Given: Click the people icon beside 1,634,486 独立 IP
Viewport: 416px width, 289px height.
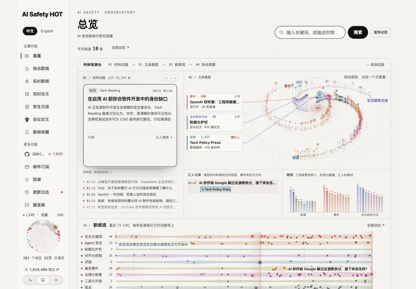Looking at the screenshot, I should click(26, 269).
